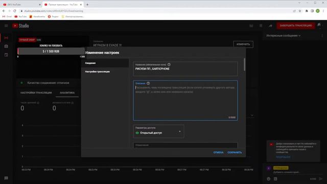
Task: Select "Настройки трансляции" in dialog sidebar
Action: [105, 72]
